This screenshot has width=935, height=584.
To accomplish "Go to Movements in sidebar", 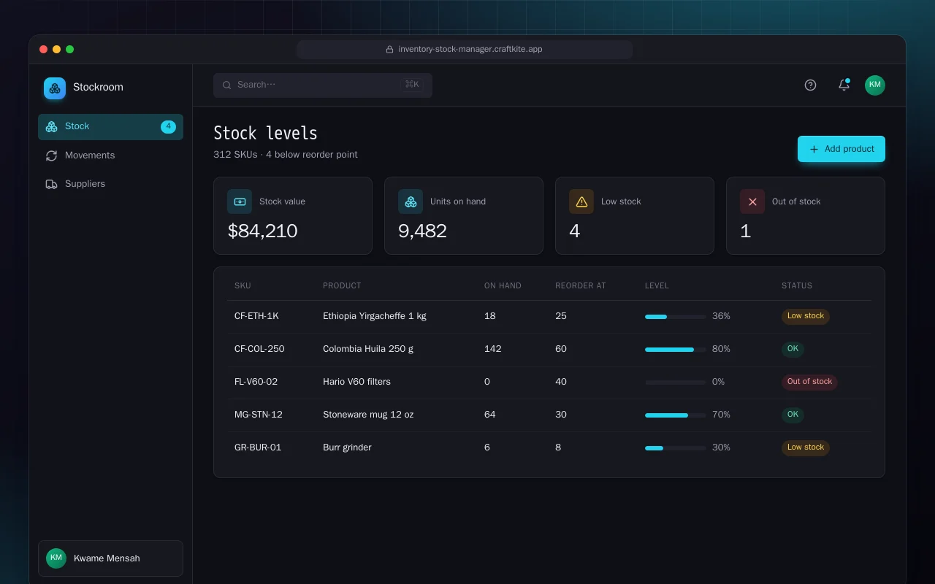I will tap(110, 155).
